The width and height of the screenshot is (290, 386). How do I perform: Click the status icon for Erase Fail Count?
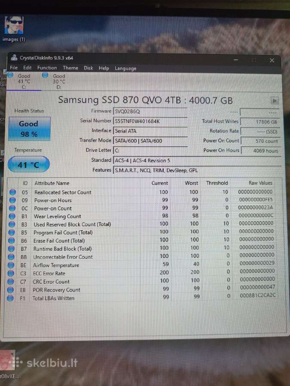tap(11, 241)
